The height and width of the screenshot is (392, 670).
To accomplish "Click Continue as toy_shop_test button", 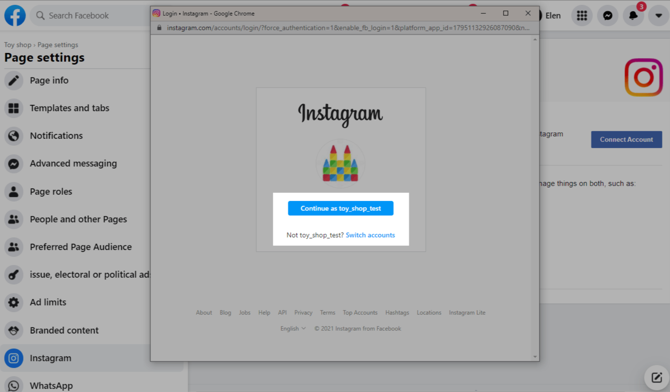I will click(341, 208).
